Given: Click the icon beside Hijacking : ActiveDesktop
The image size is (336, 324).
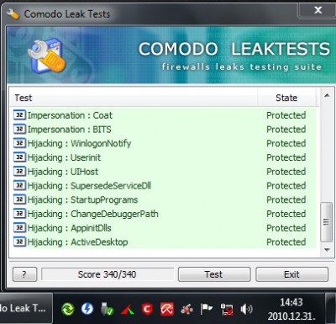Looking at the screenshot, I should (19, 242).
